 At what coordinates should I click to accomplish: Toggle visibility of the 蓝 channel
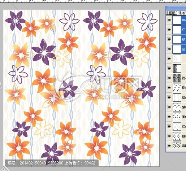(x=169, y=49)
